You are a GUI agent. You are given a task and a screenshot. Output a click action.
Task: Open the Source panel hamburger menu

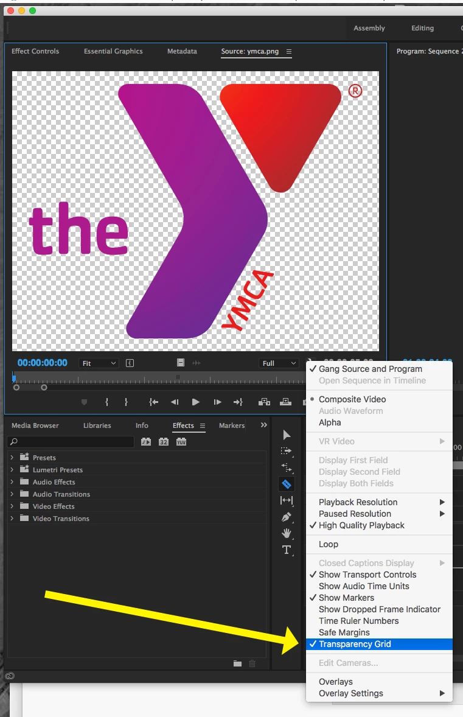pyautogui.click(x=289, y=52)
